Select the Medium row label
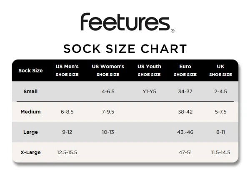Screen dimensions: 250x177 pos(30,112)
